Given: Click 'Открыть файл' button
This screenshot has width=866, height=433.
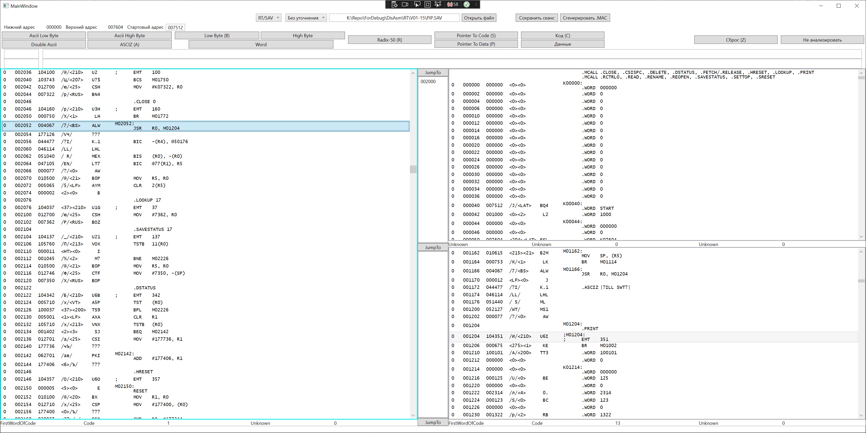Looking at the screenshot, I should click(479, 18).
